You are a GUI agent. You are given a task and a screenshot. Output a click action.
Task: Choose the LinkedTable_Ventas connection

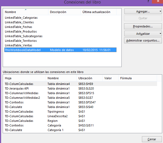[18, 45]
